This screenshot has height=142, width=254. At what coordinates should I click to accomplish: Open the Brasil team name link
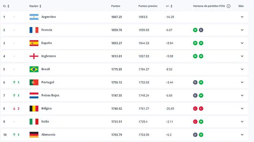(x=45, y=69)
